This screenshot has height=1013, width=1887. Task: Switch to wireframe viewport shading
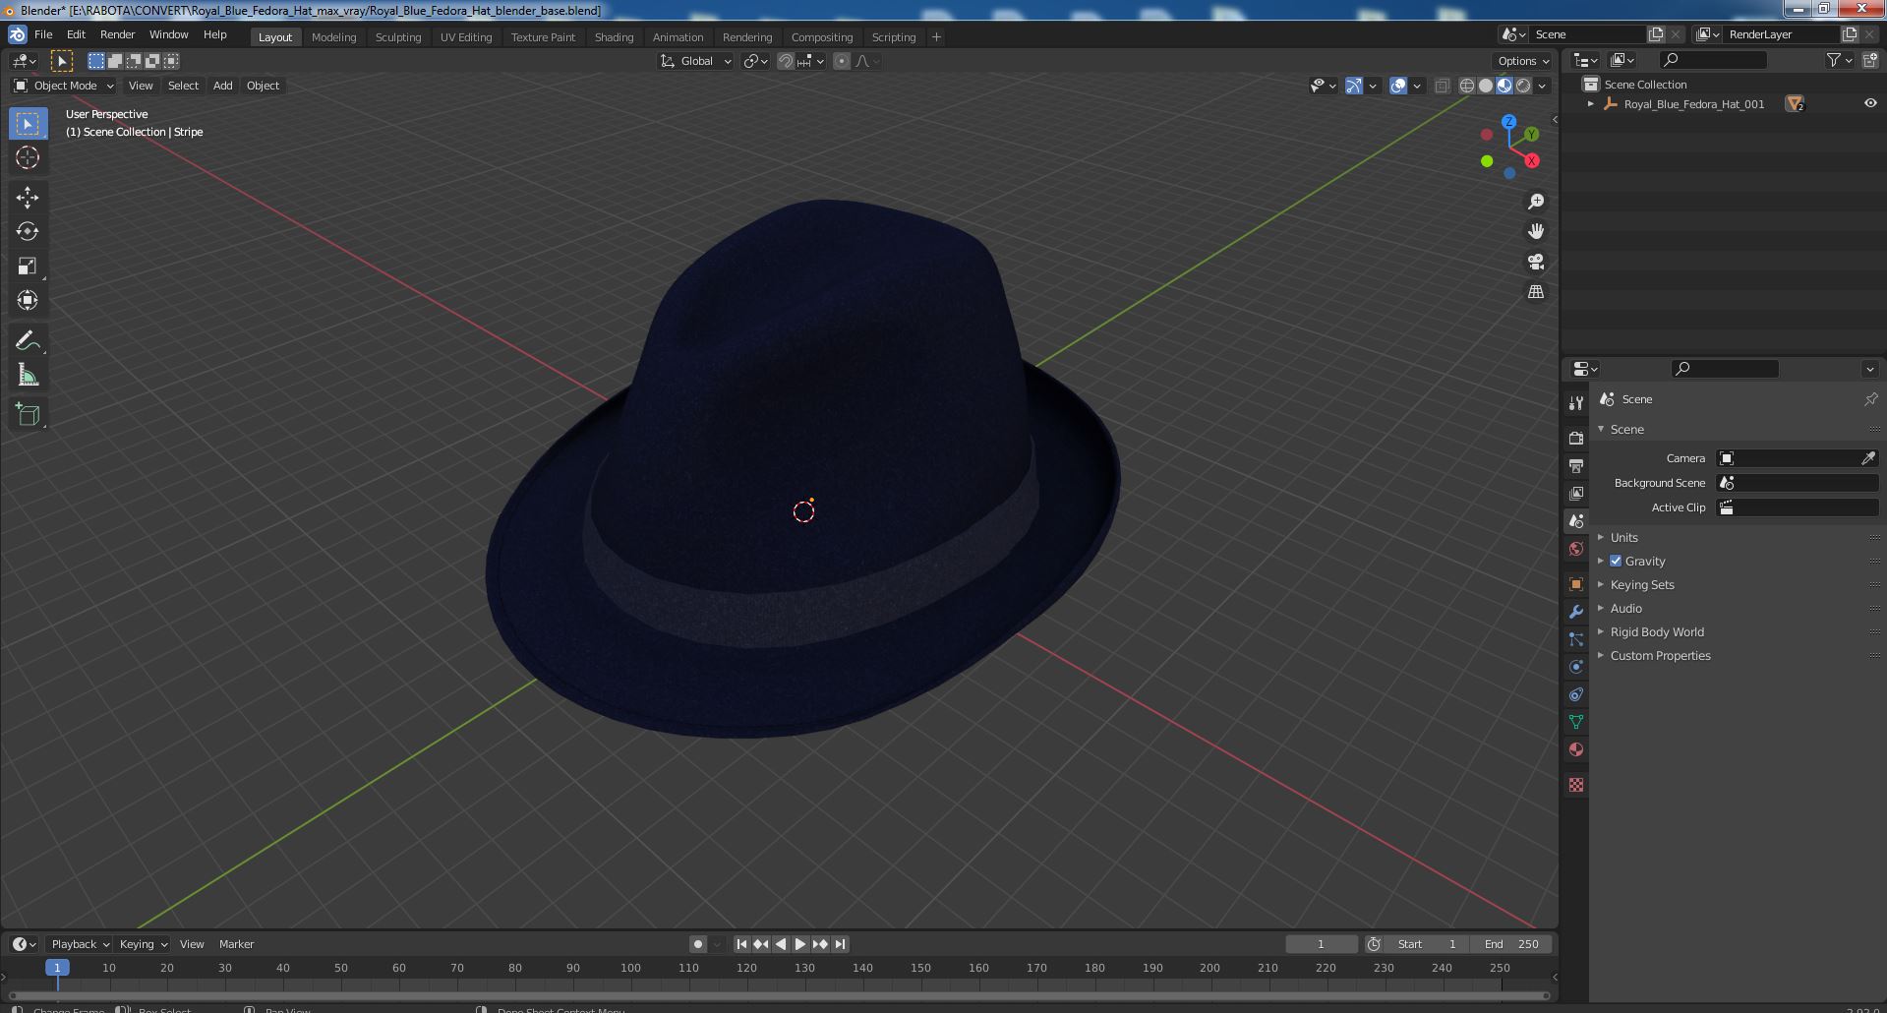pos(1466,86)
